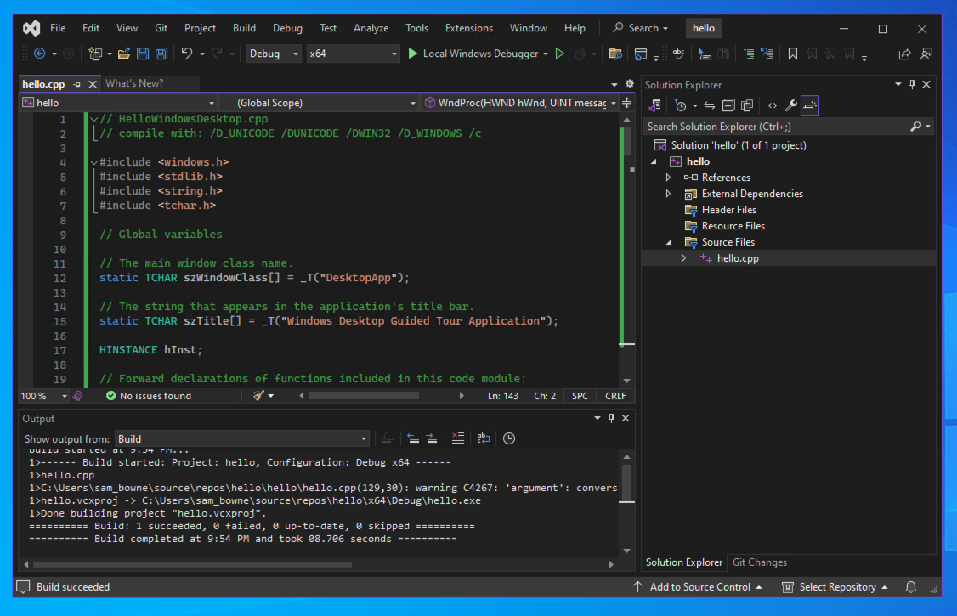Start without debugging using the outlined play icon

(x=560, y=54)
